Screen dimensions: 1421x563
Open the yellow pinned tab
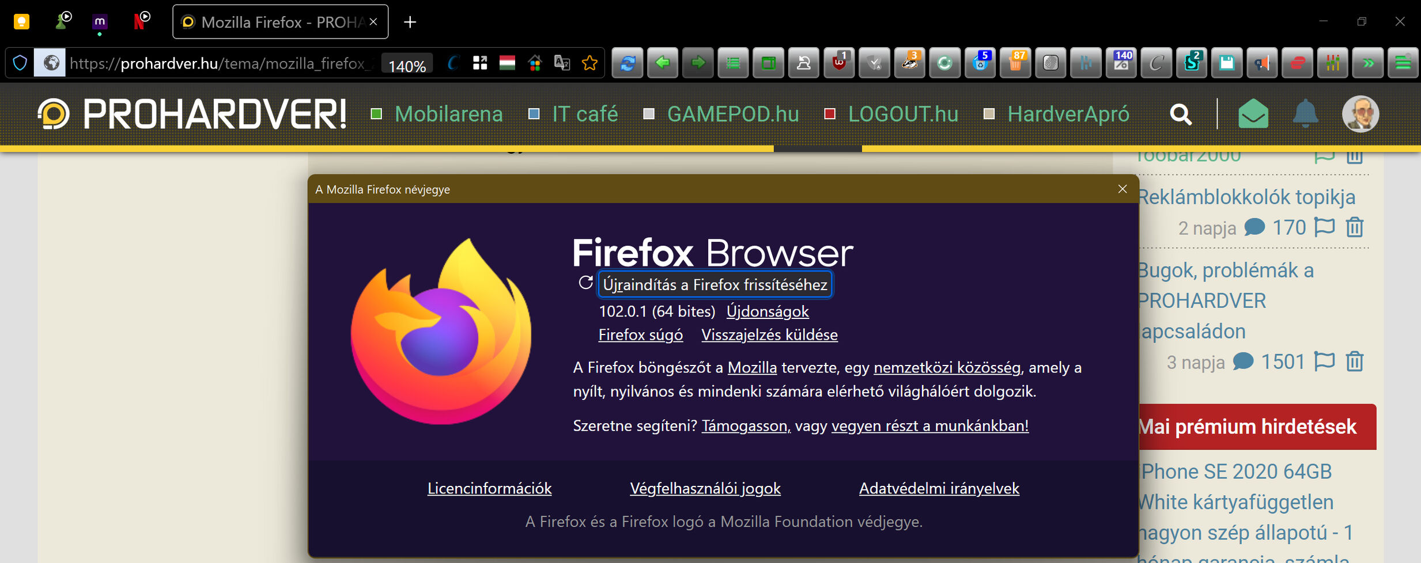(21, 22)
